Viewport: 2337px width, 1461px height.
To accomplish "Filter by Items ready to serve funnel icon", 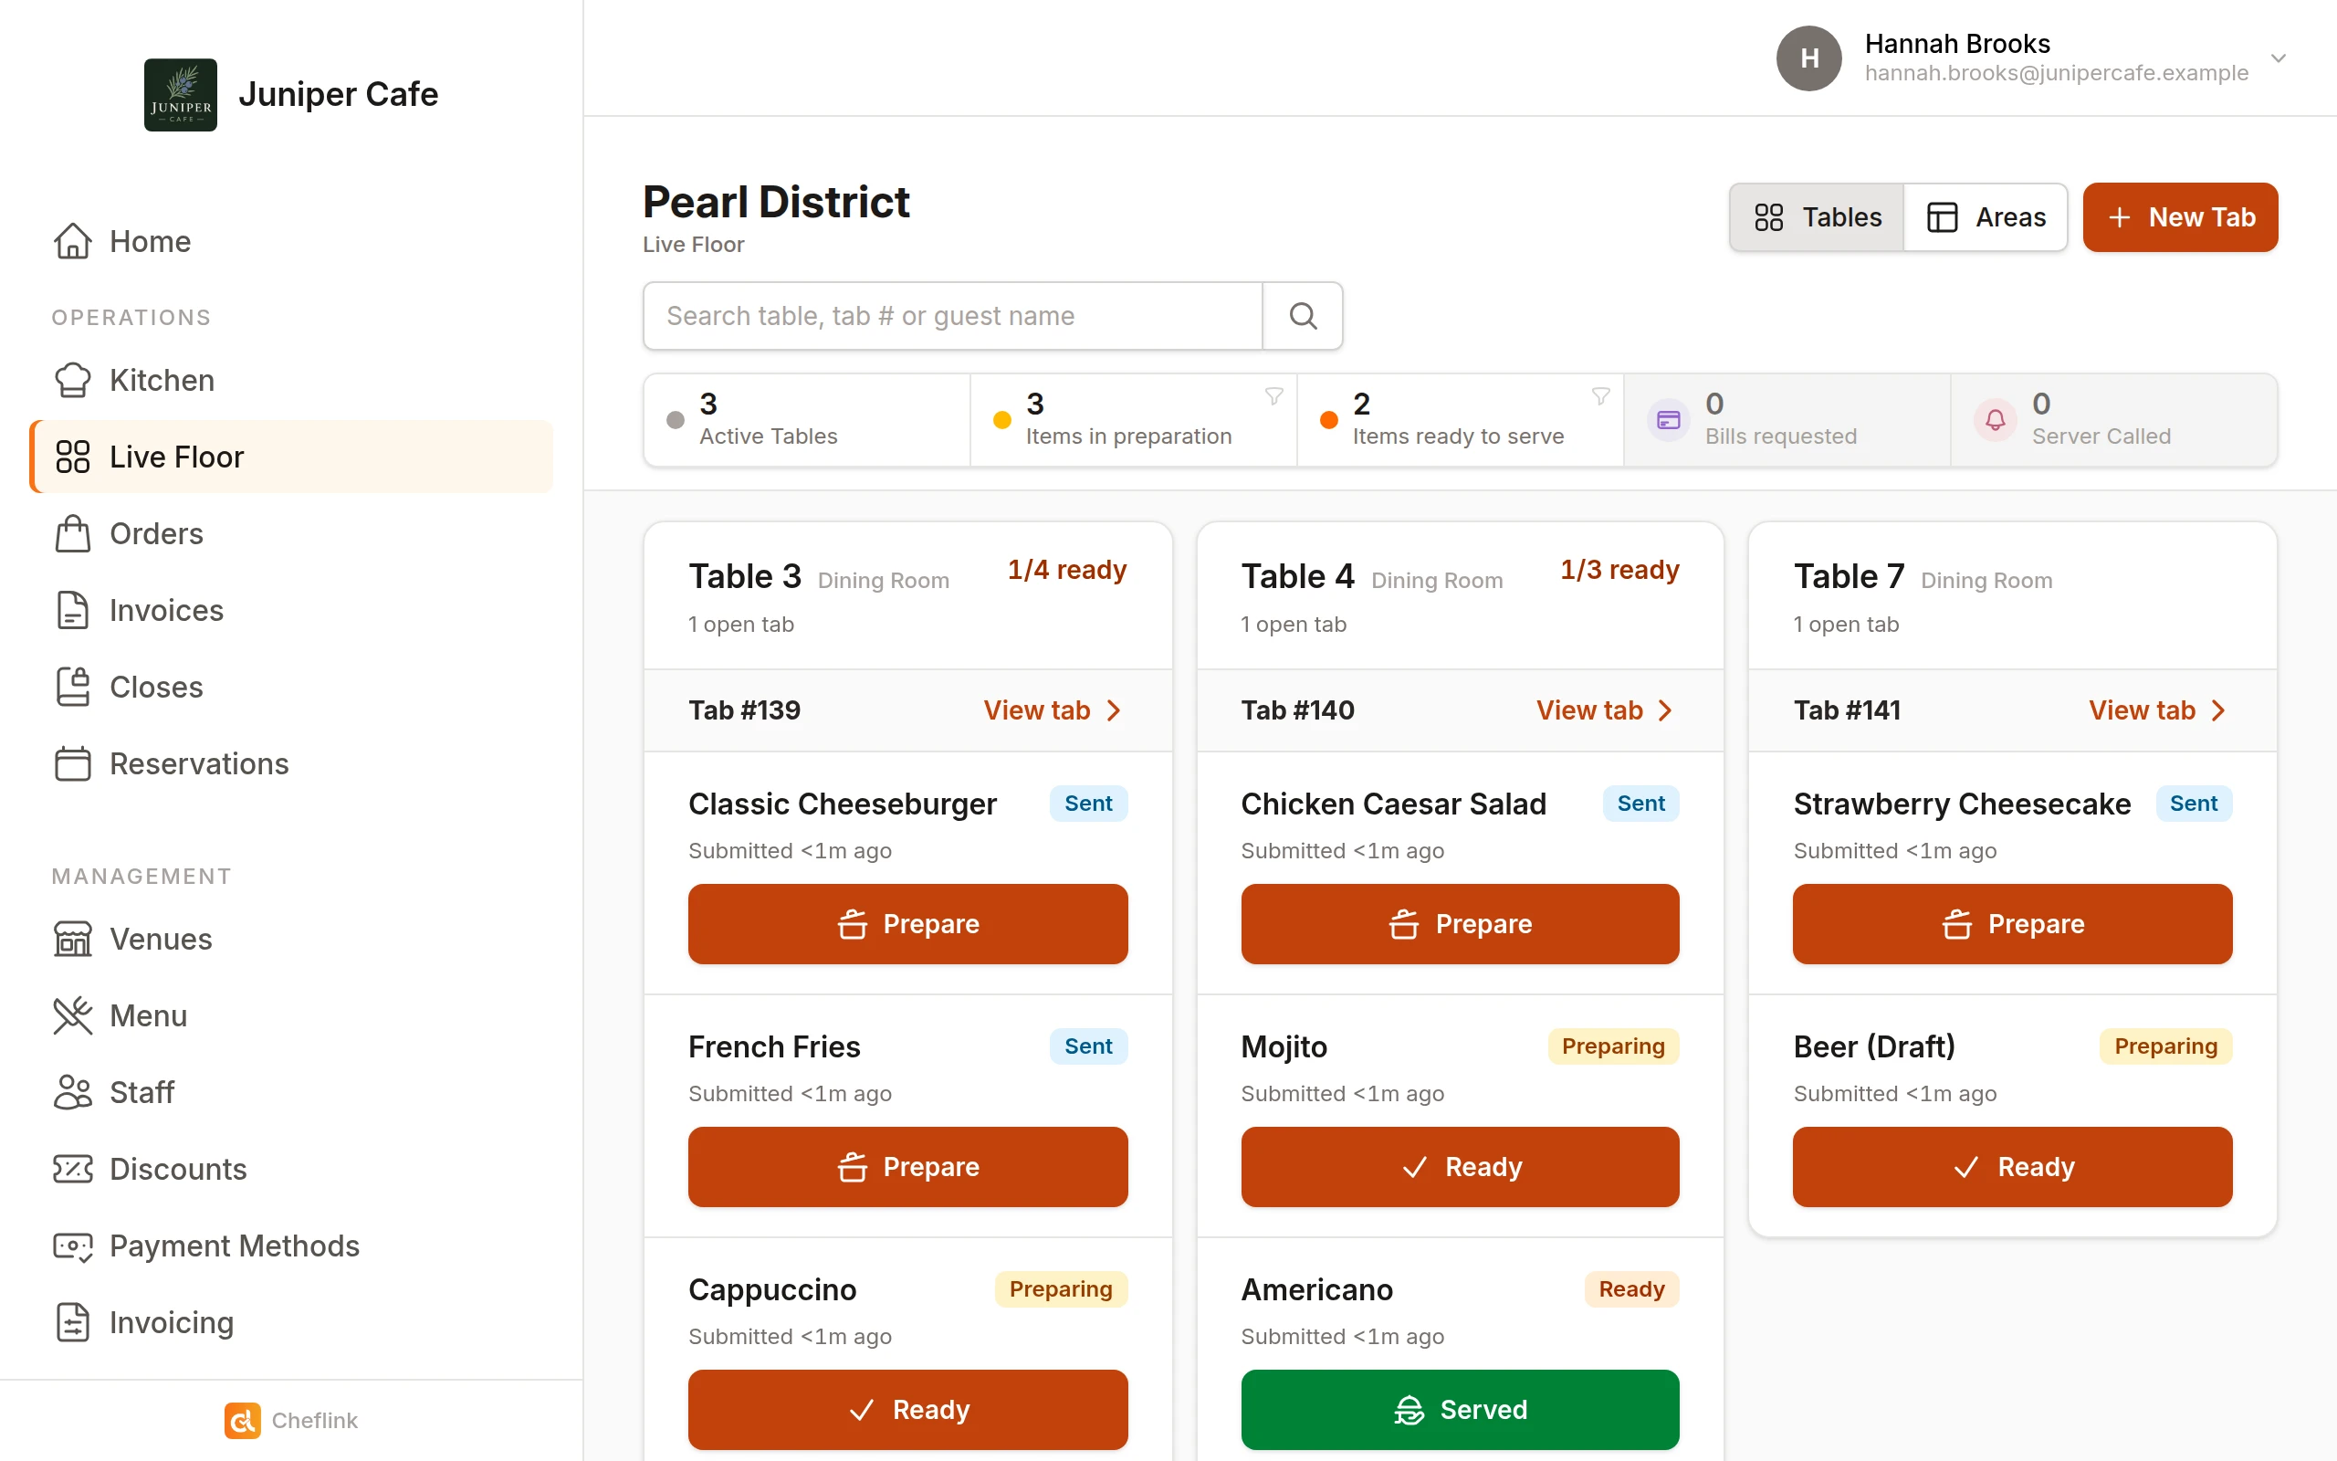I will pos(1600,396).
